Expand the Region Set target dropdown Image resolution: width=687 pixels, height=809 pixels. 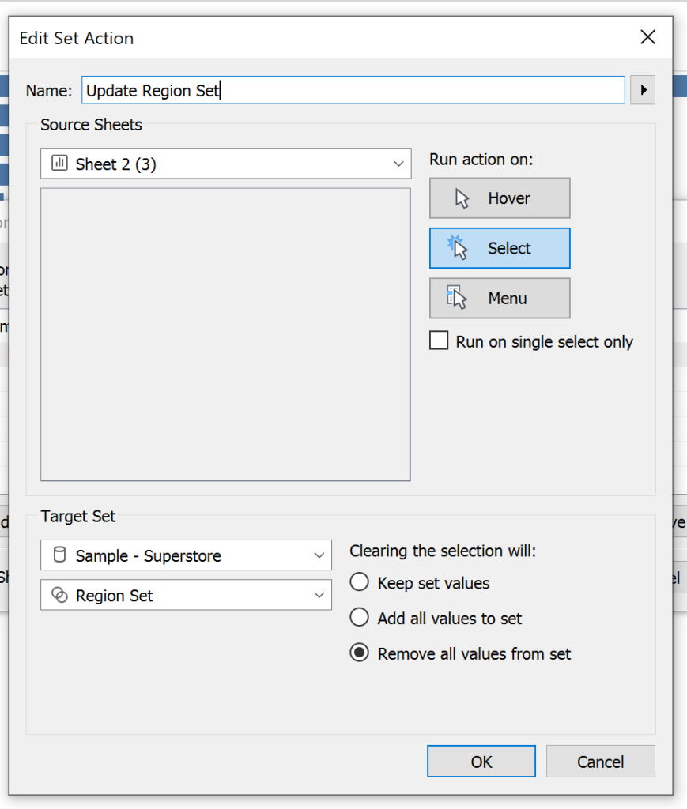point(319,596)
